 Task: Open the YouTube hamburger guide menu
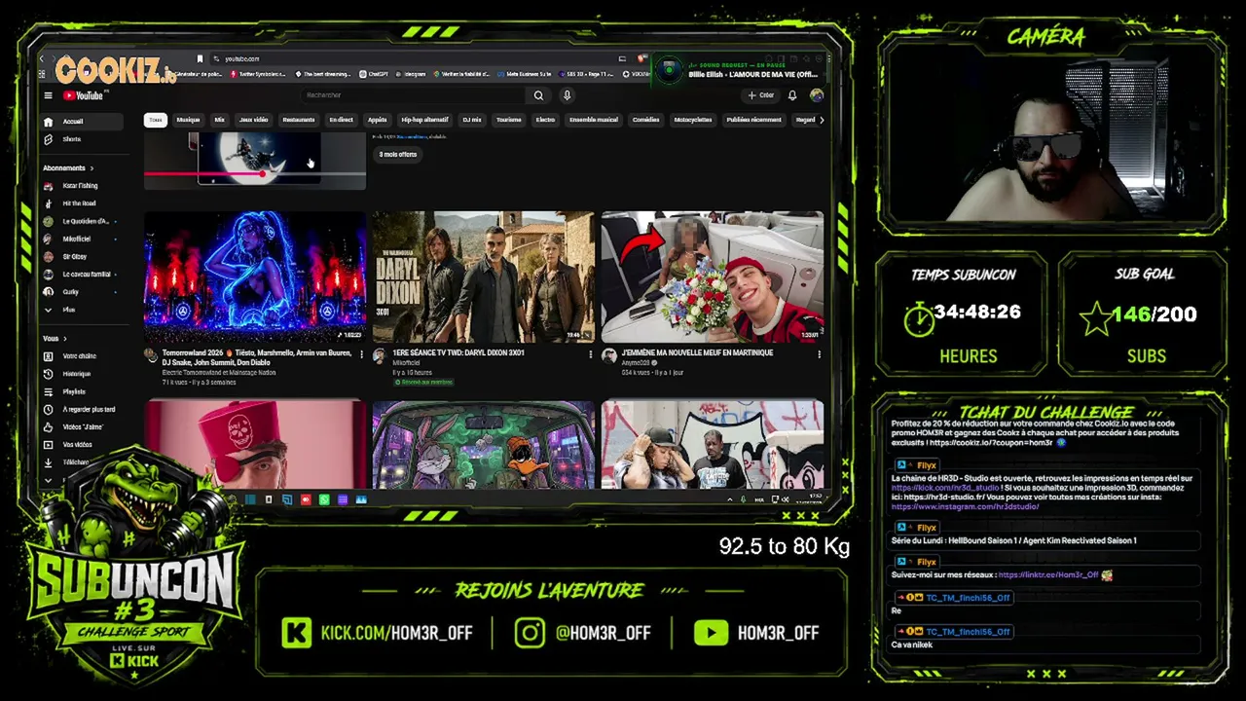point(48,95)
